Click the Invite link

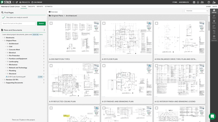tap(215, 7)
